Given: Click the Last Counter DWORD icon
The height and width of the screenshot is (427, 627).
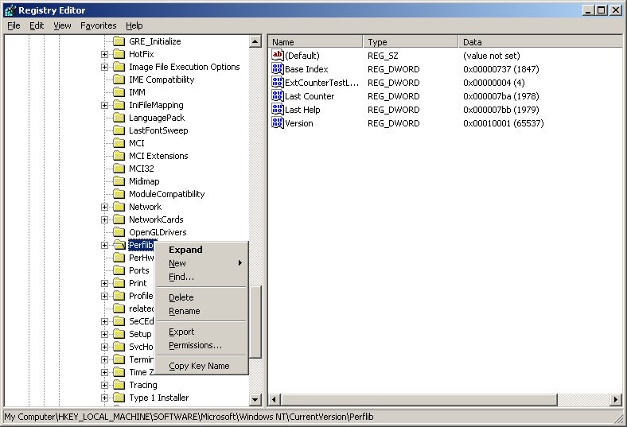Looking at the screenshot, I should (x=278, y=96).
